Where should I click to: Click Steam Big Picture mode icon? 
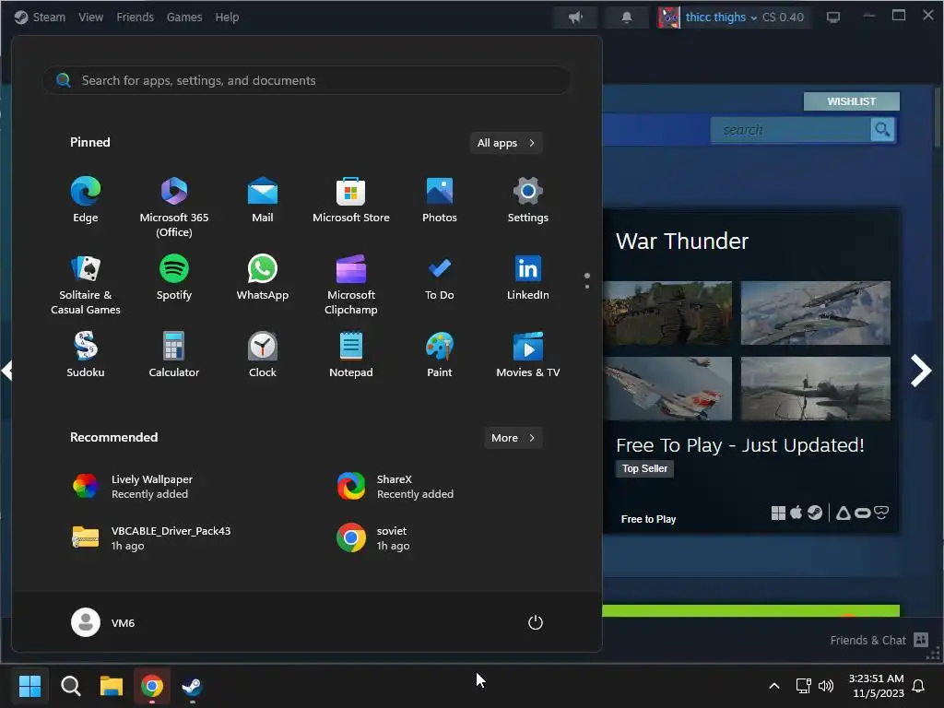click(x=833, y=18)
